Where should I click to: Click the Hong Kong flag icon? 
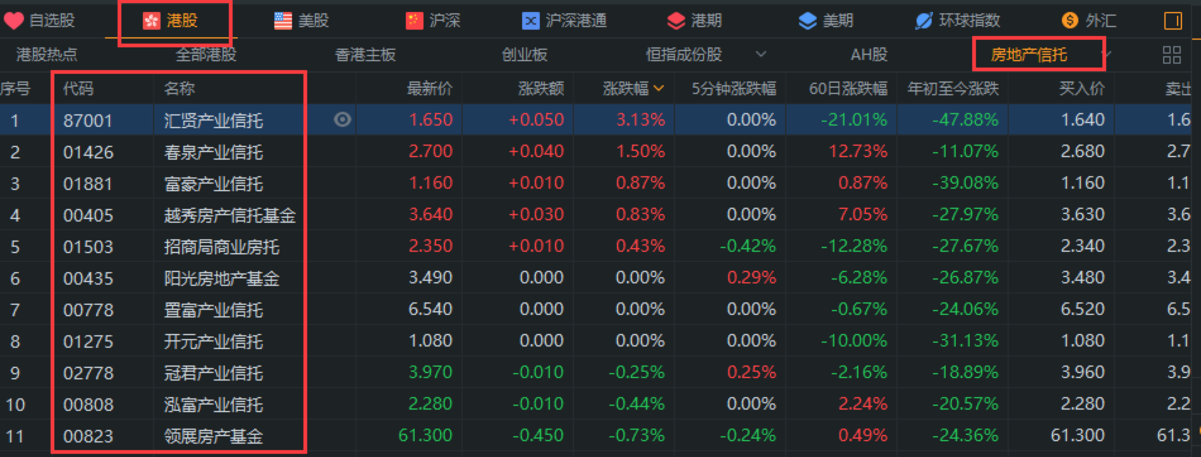[x=151, y=21]
